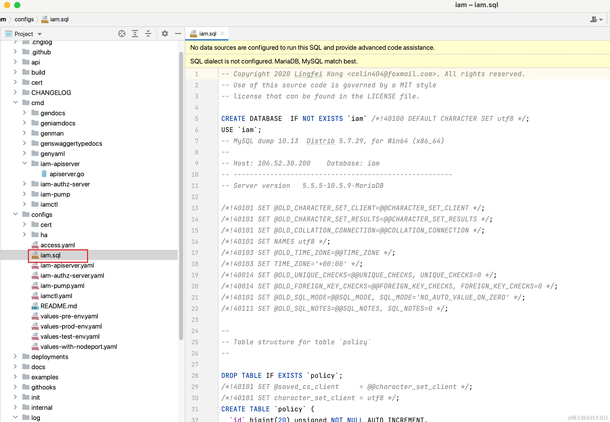Open Project panel settings gear
Image resolution: width=610 pixels, height=422 pixels.
click(165, 34)
